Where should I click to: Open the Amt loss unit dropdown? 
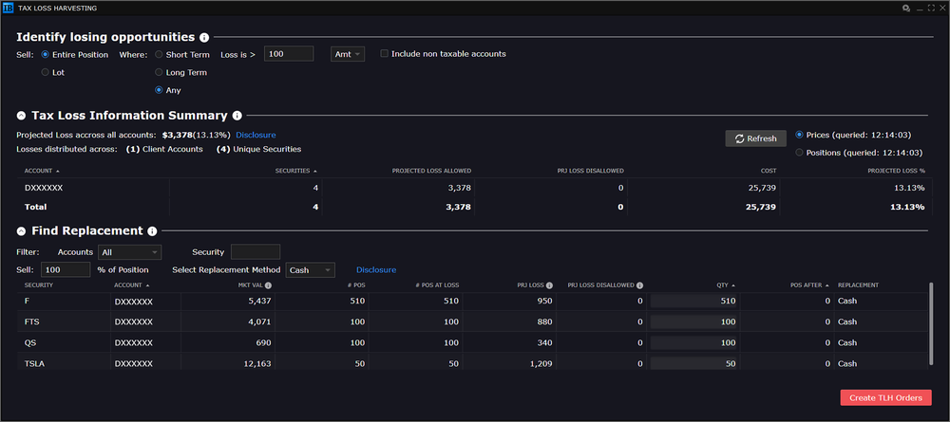[x=347, y=54]
